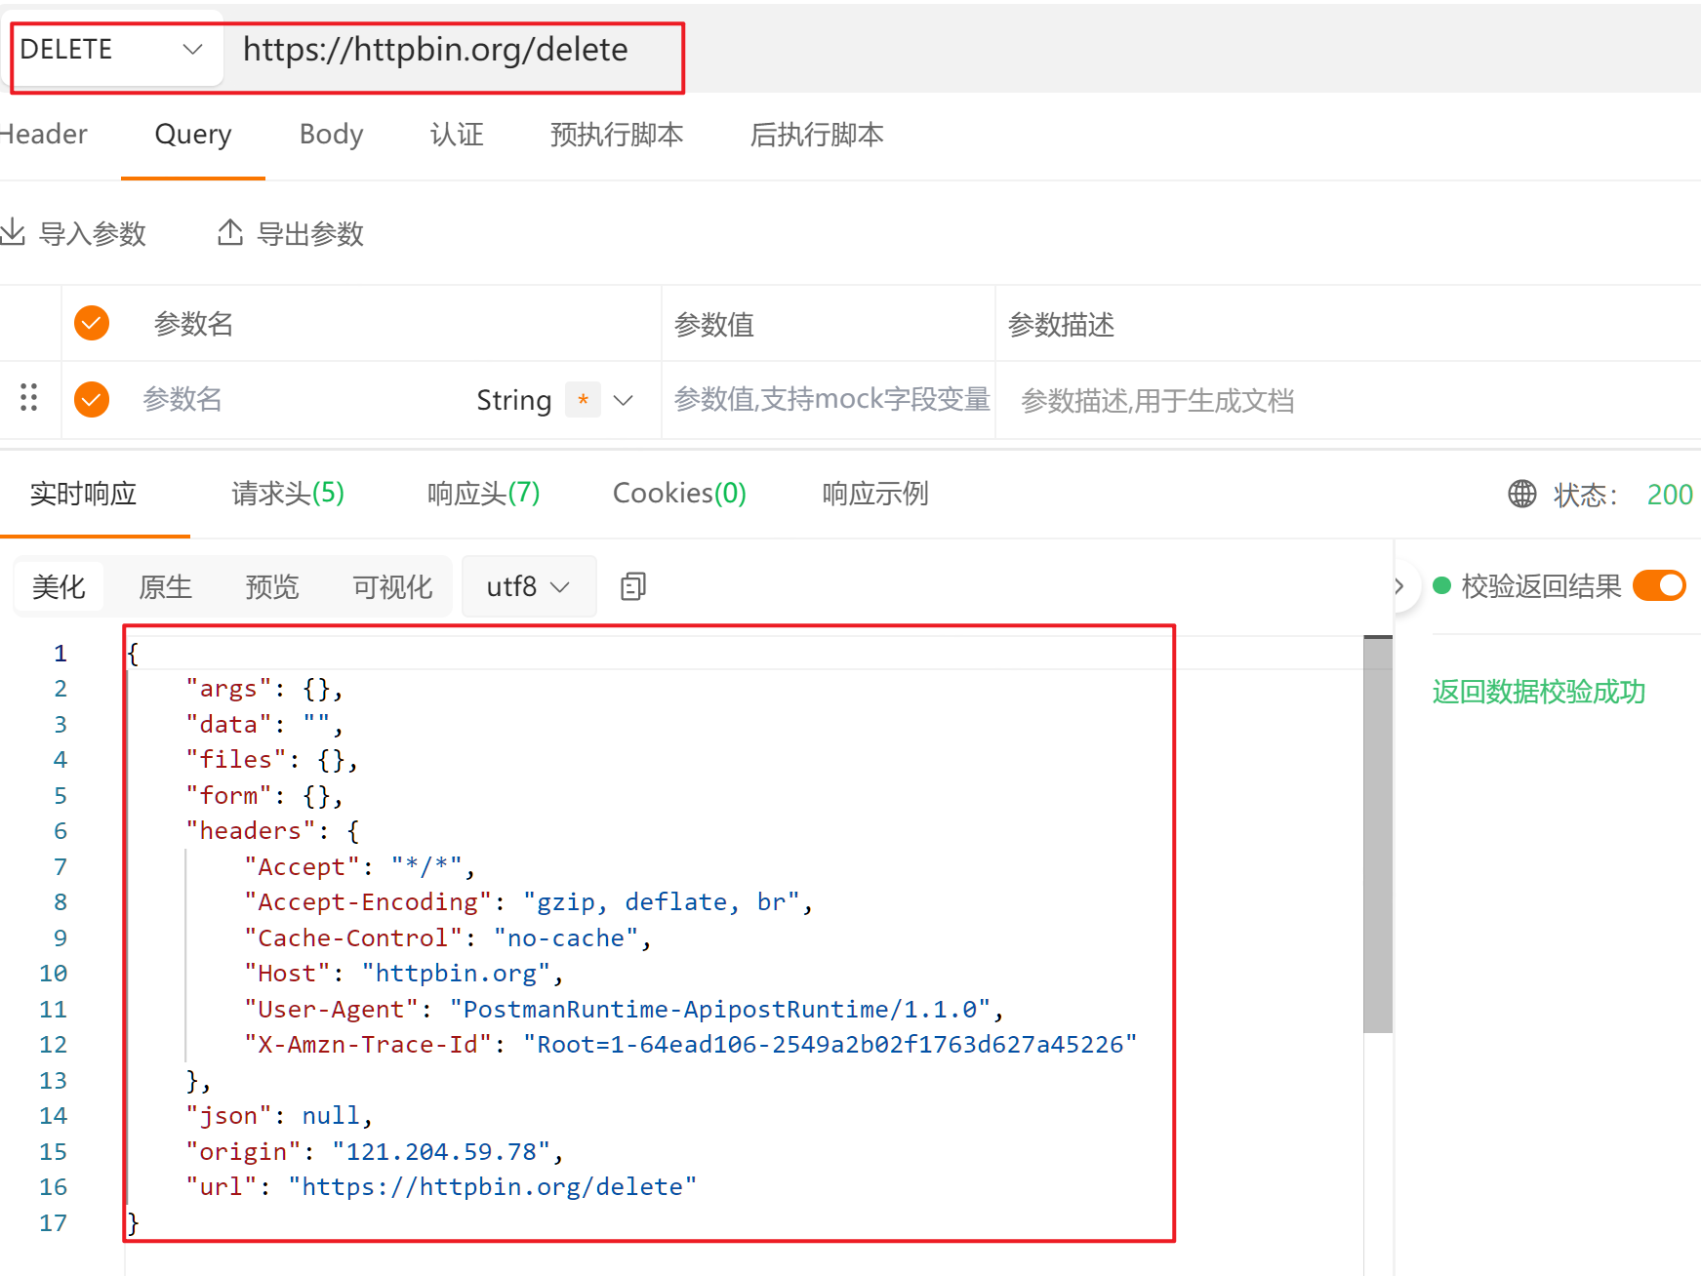Click the export parameters upload icon
1701x1276 pixels.
tap(230, 232)
